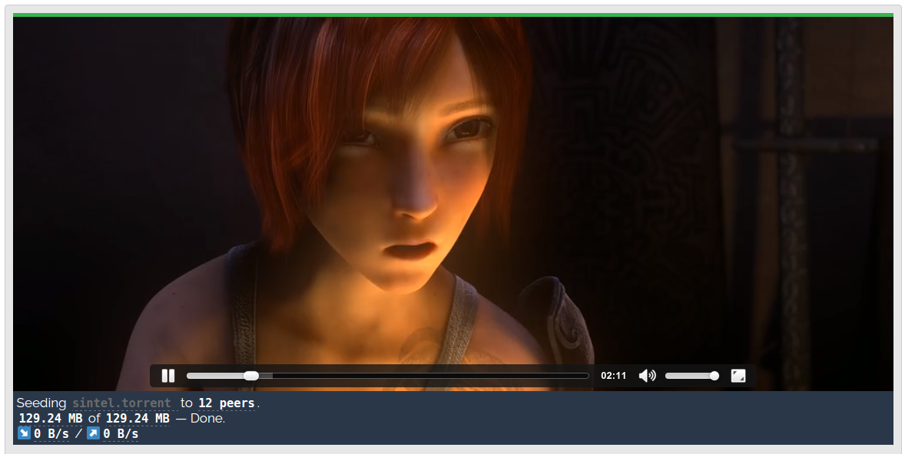Click the Done status text

(x=207, y=418)
